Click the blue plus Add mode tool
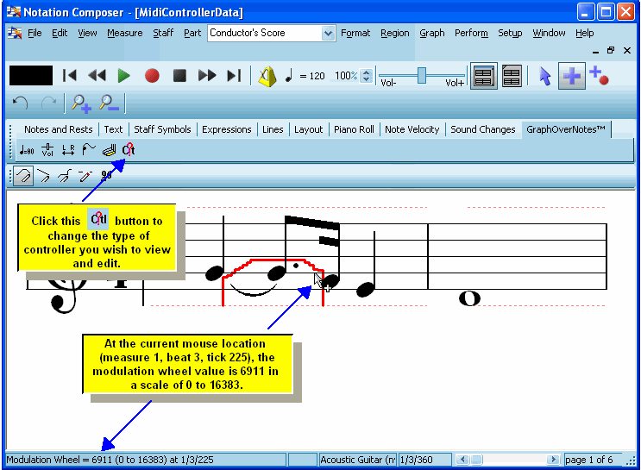Image resolution: width=641 pixels, height=470 pixels. pos(570,76)
